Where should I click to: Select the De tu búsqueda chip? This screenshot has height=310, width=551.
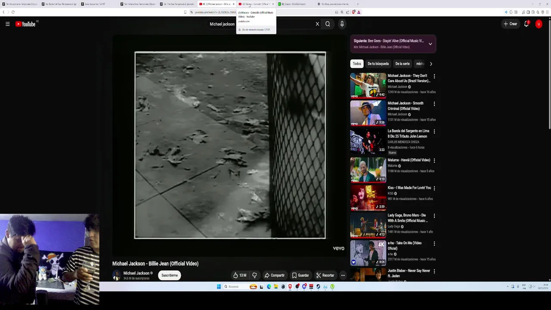378,64
